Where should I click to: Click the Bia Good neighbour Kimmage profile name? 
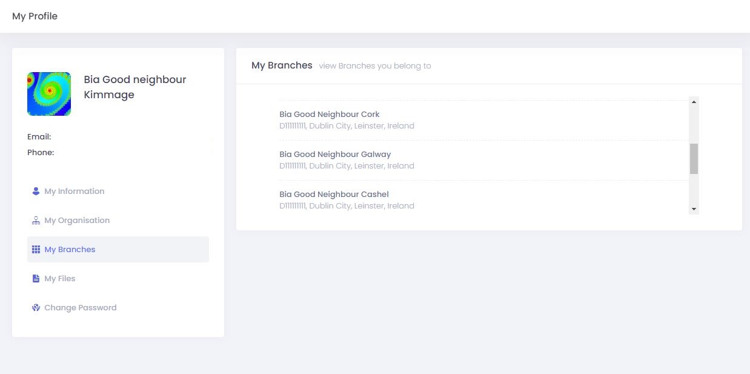(x=134, y=87)
